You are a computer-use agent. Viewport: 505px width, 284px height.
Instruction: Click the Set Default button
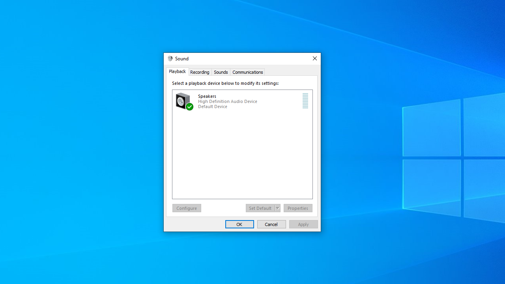tap(260, 208)
